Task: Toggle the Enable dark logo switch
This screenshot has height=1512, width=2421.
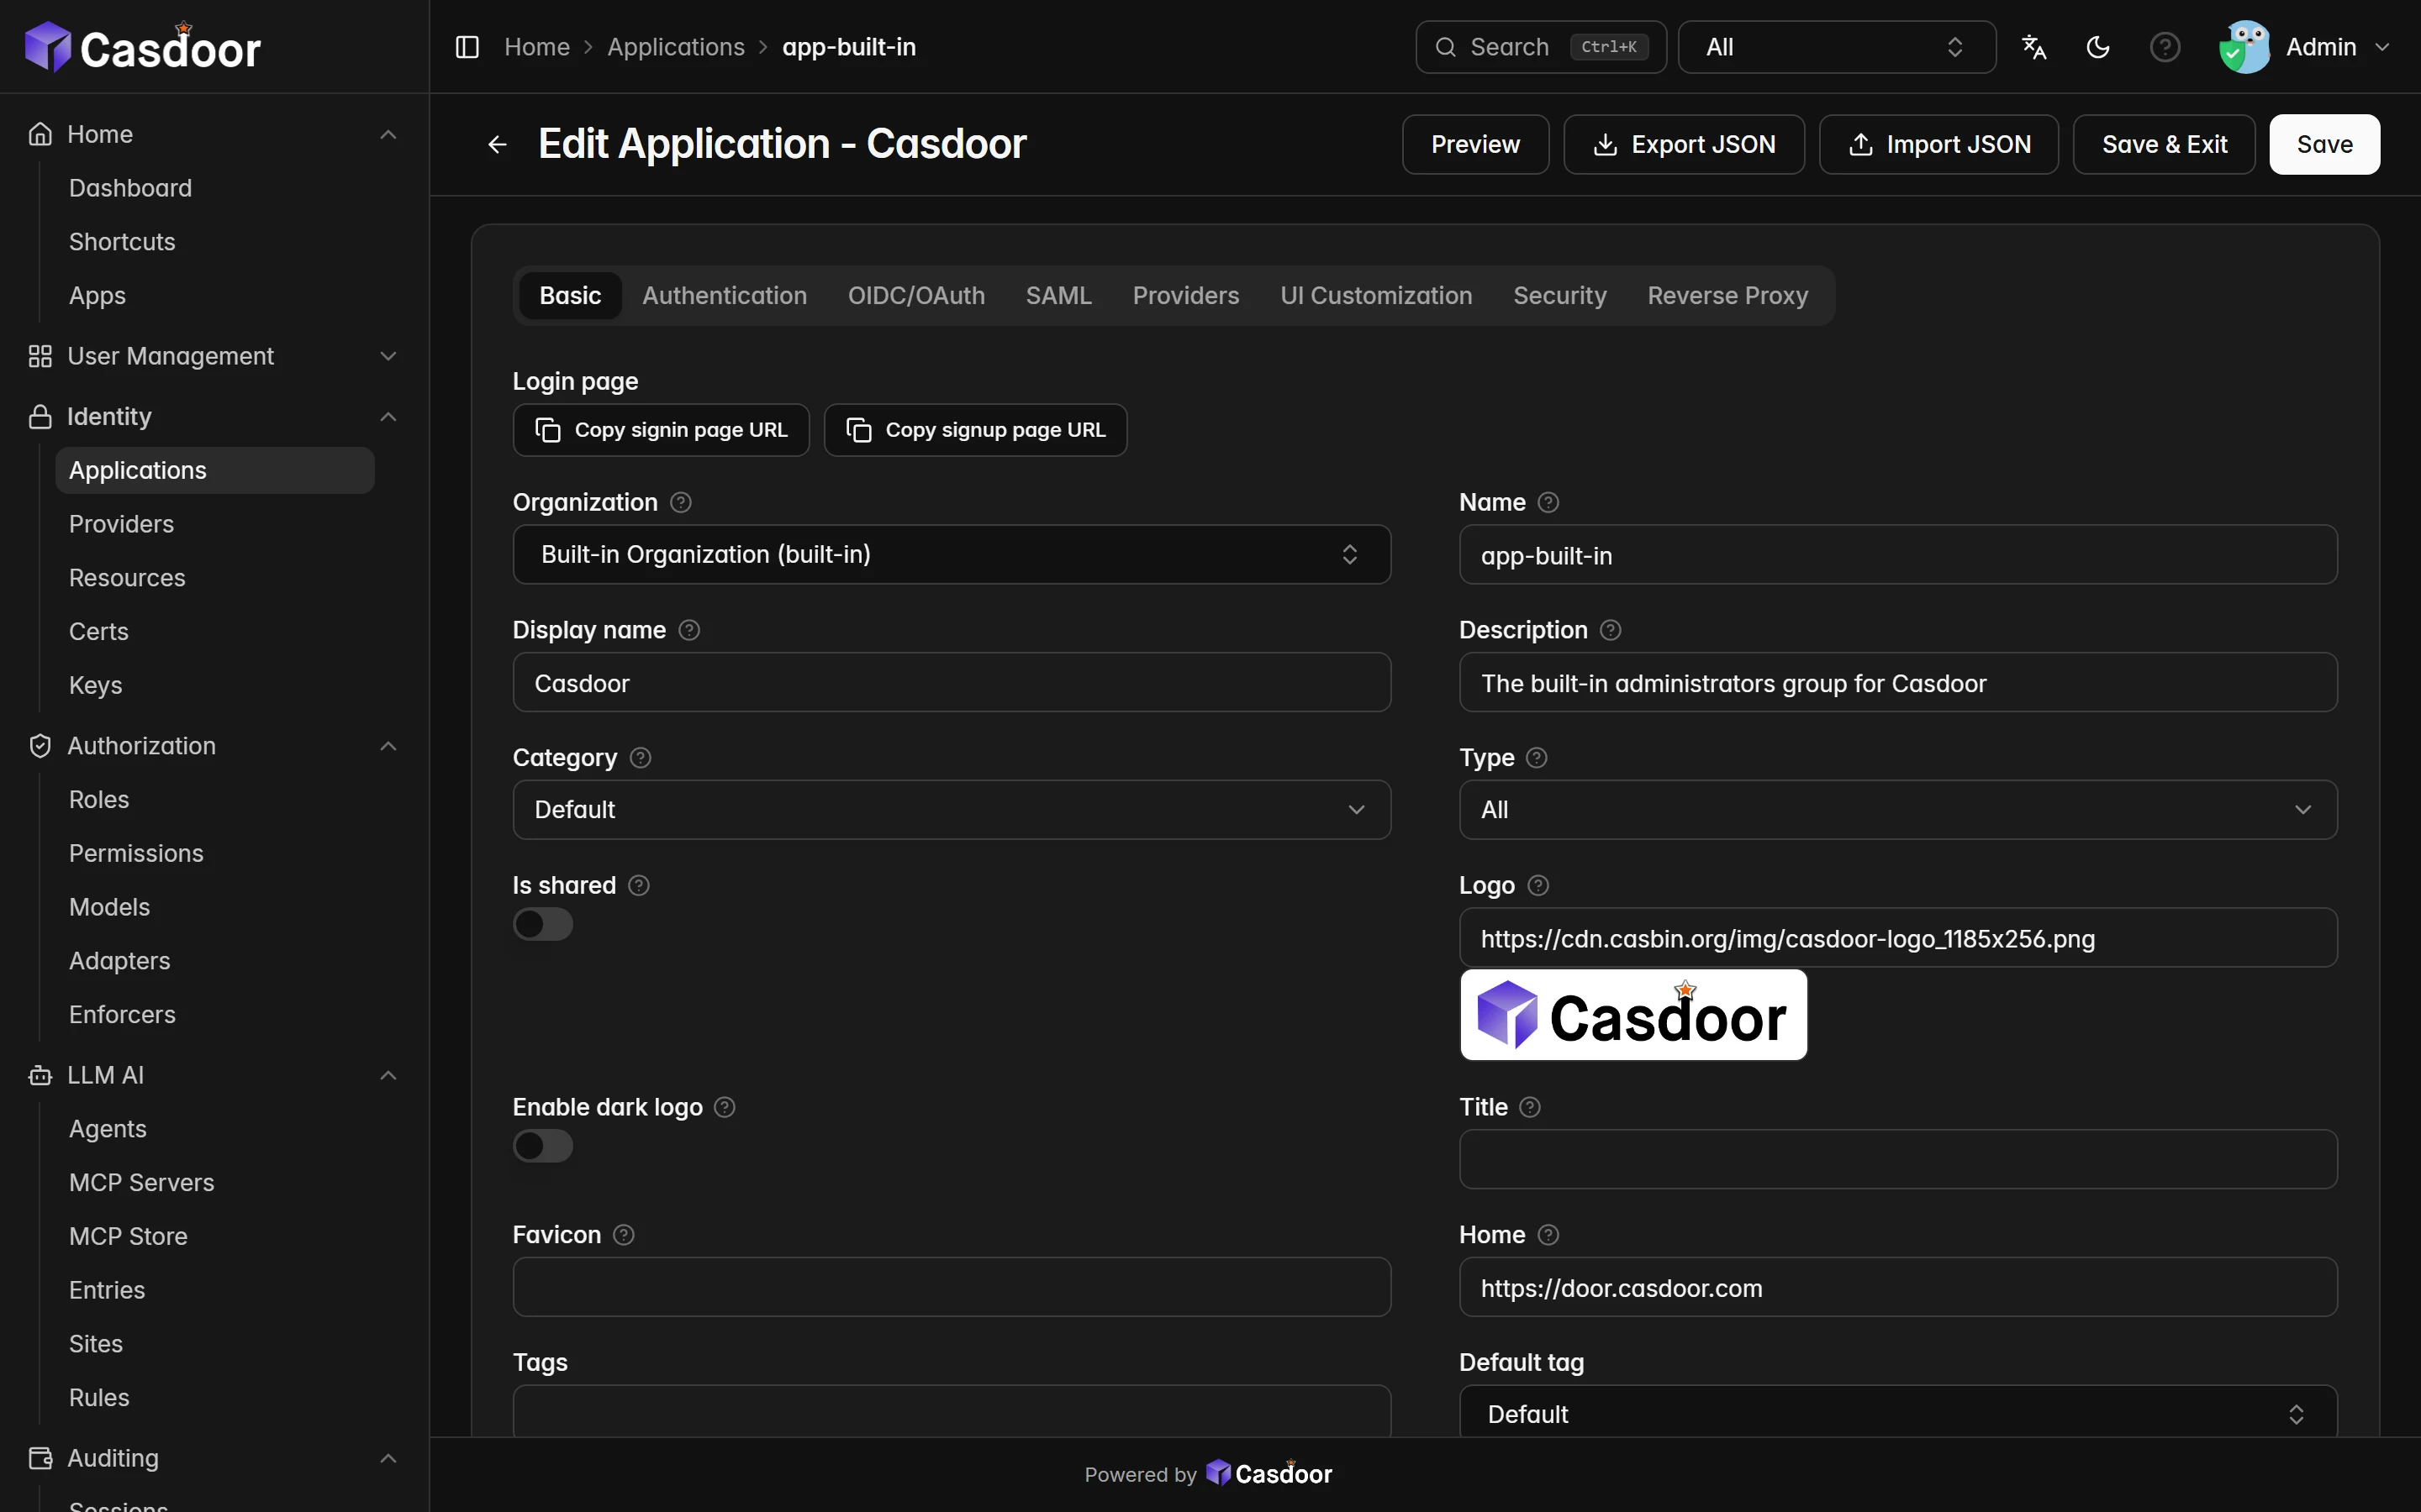Action: tap(543, 1146)
